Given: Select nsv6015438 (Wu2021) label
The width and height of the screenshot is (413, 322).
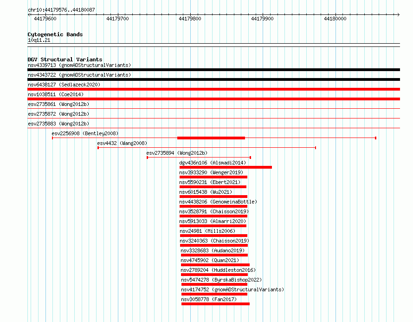Looking at the screenshot, I should coord(206,192).
